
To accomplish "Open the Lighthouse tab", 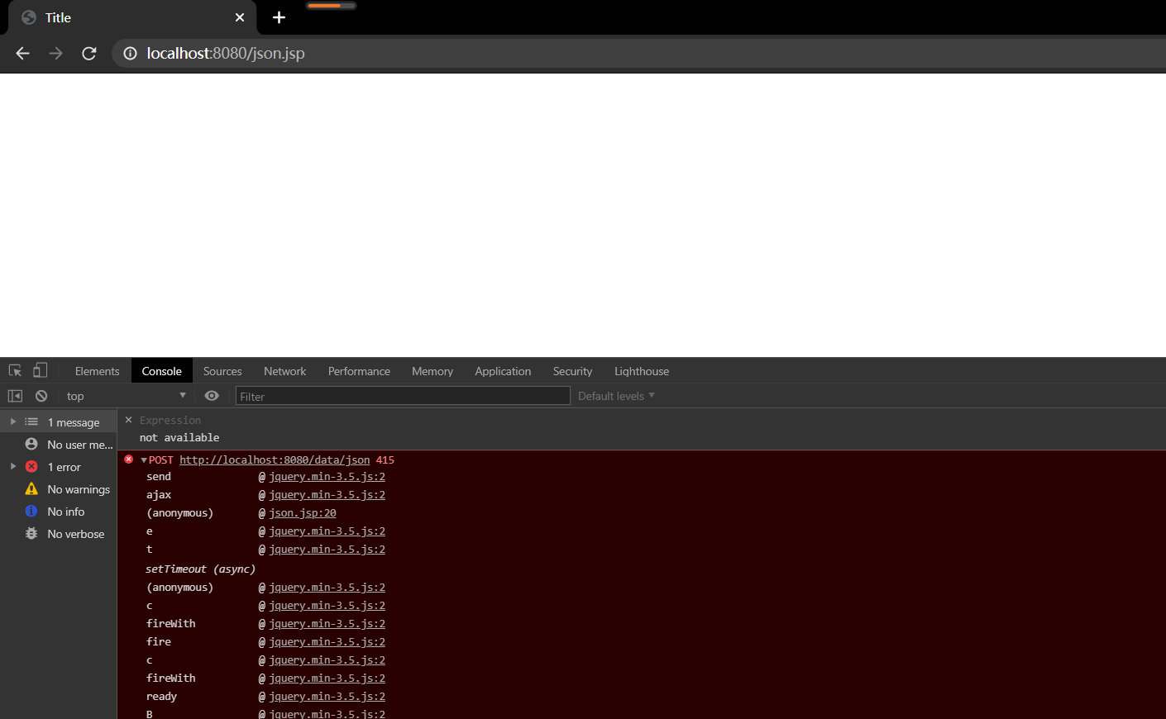I will click(642, 371).
